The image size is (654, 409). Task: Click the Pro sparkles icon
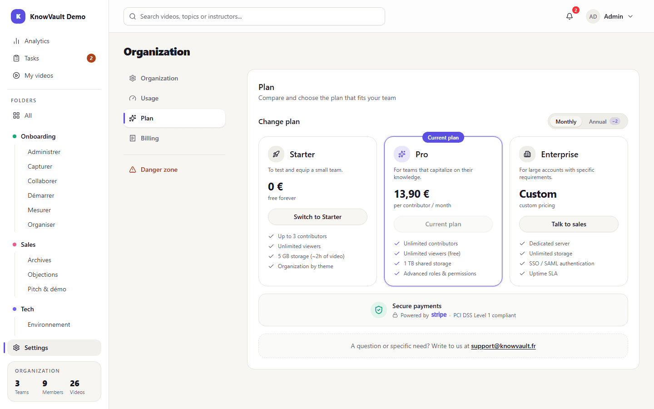[402, 154]
